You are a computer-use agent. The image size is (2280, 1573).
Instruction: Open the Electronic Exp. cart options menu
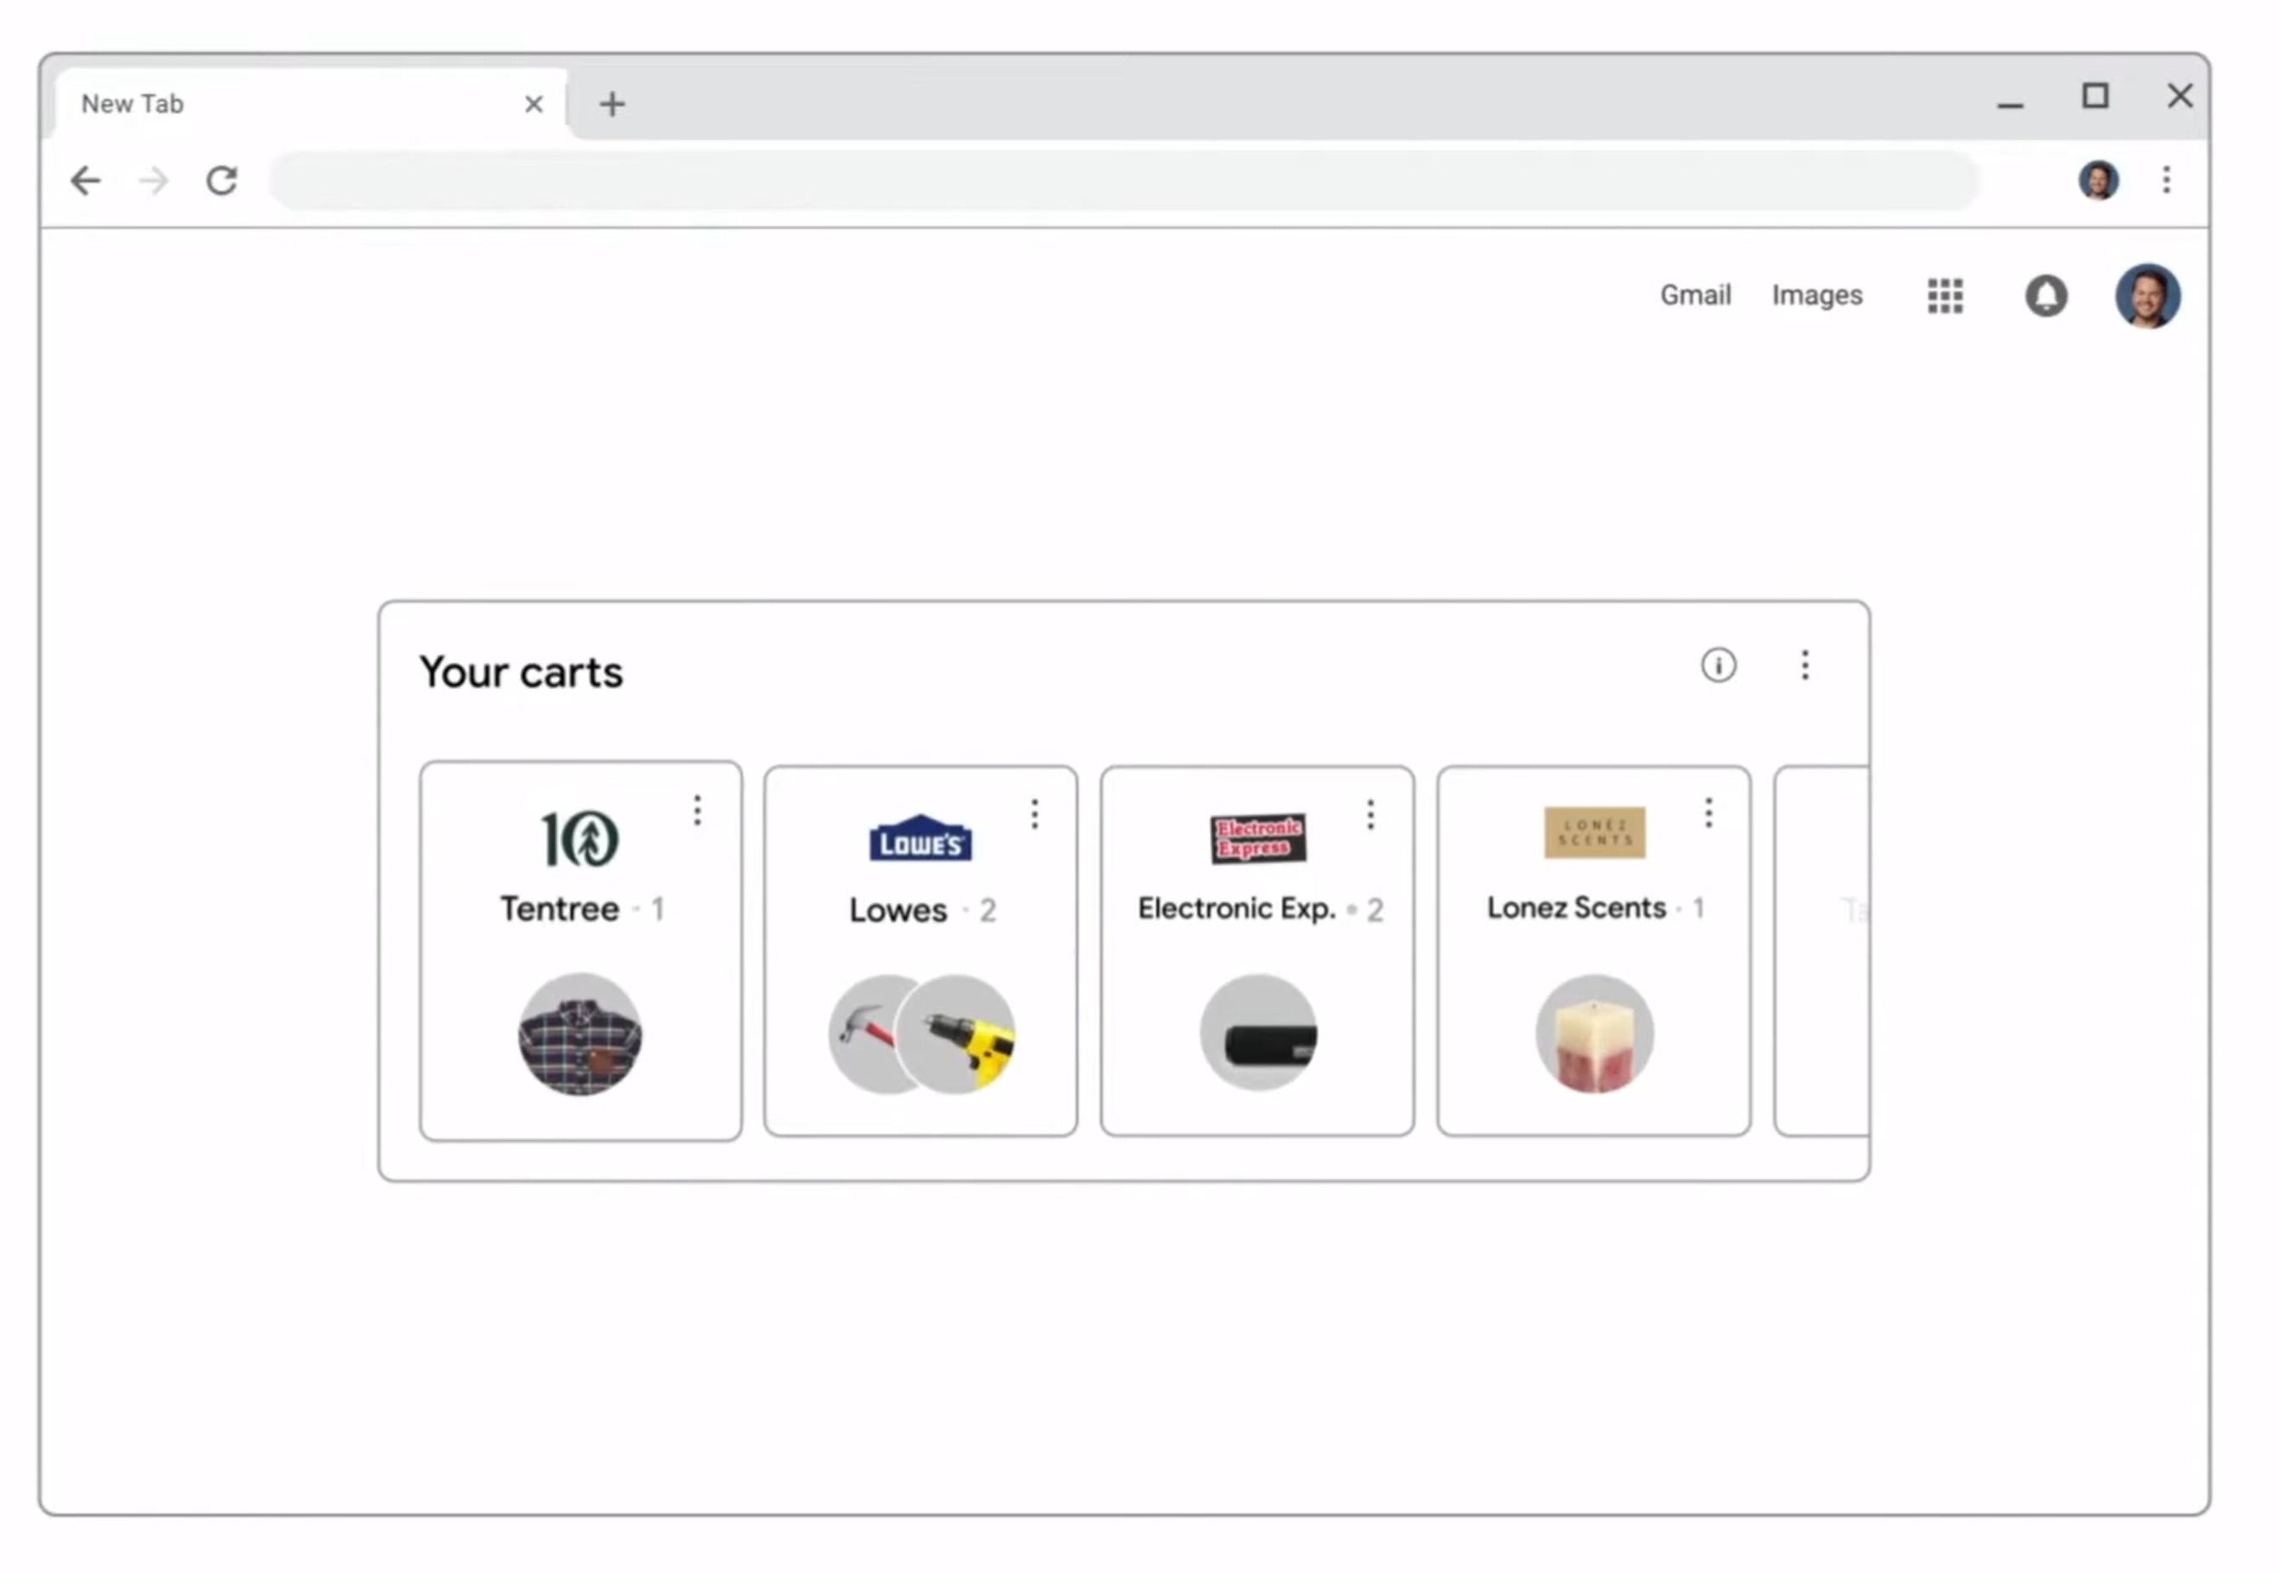tap(1371, 814)
